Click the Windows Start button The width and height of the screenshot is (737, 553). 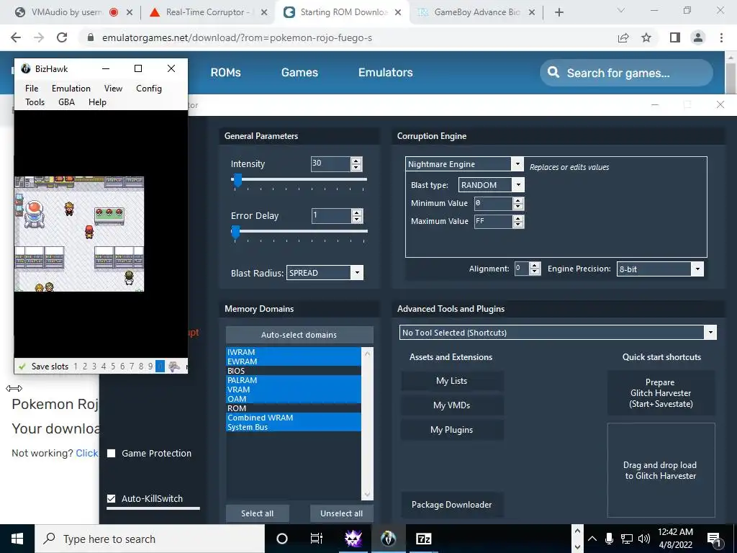click(x=17, y=539)
